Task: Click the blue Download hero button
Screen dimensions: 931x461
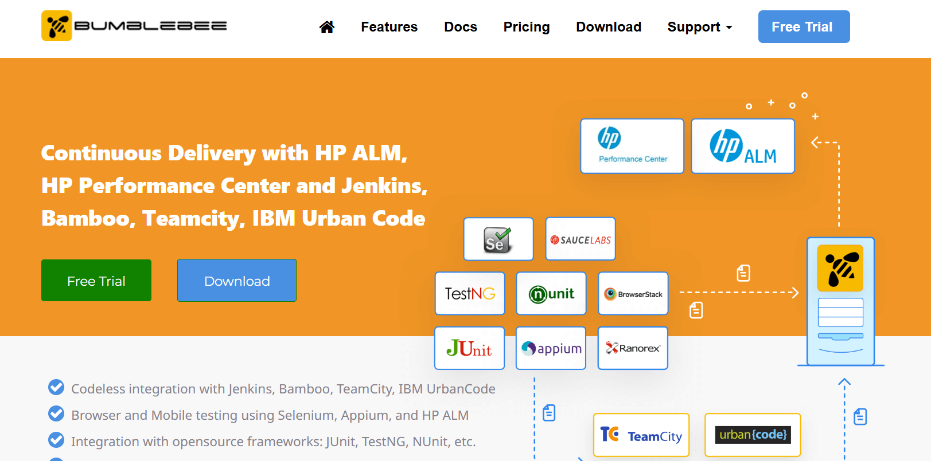Action: [237, 281]
